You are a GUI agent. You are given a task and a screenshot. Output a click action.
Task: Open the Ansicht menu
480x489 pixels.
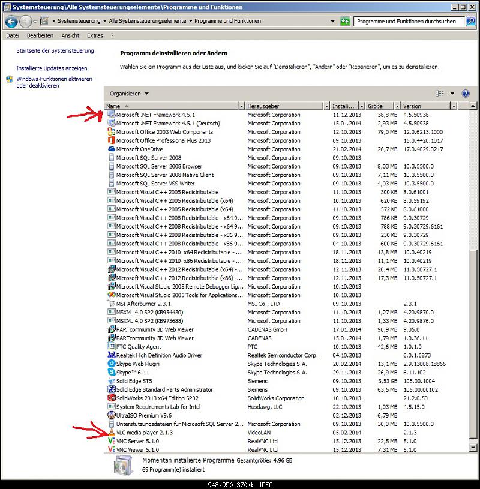pyautogui.click(x=70, y=35)
